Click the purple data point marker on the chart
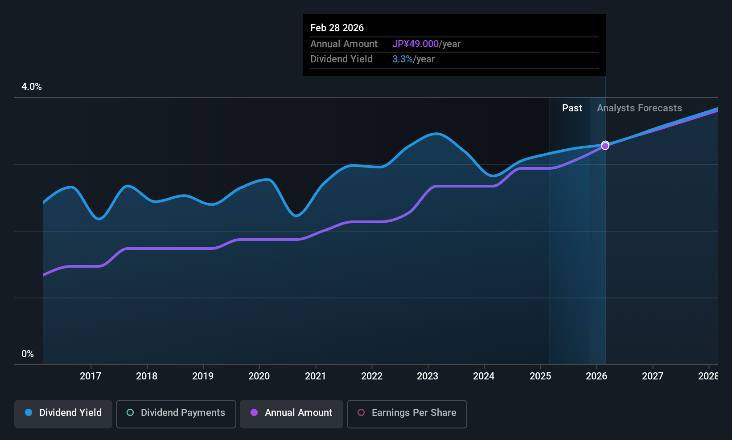 click(605, 146)
